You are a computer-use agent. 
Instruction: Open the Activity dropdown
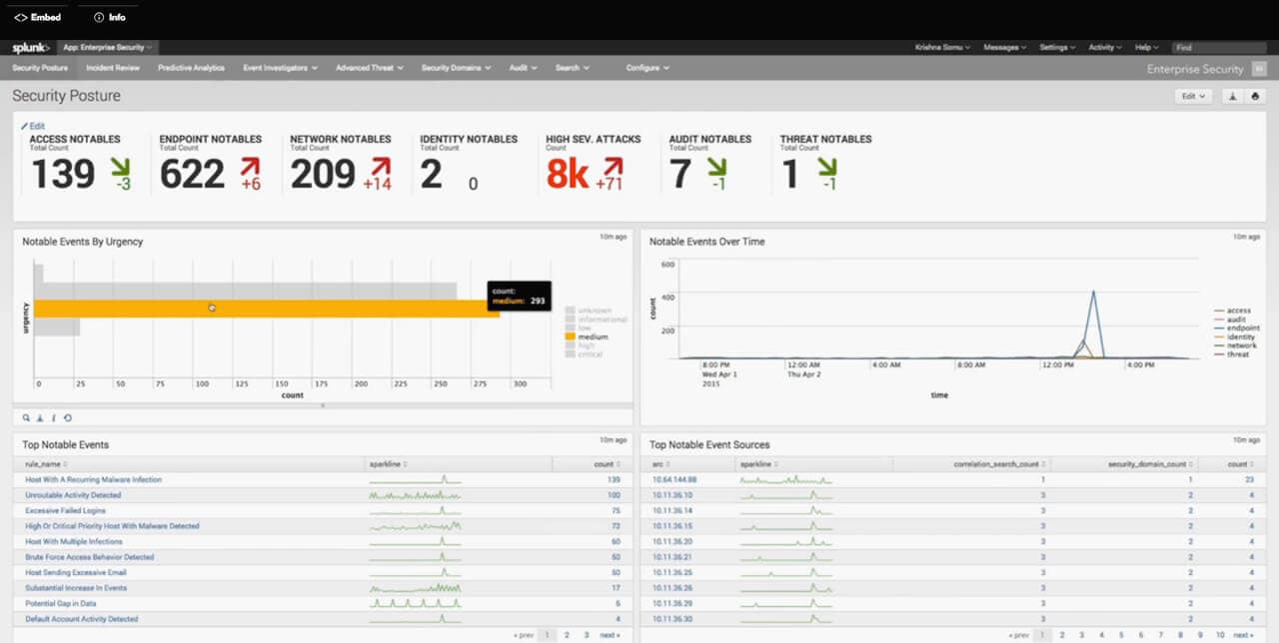click(1105, 47)
